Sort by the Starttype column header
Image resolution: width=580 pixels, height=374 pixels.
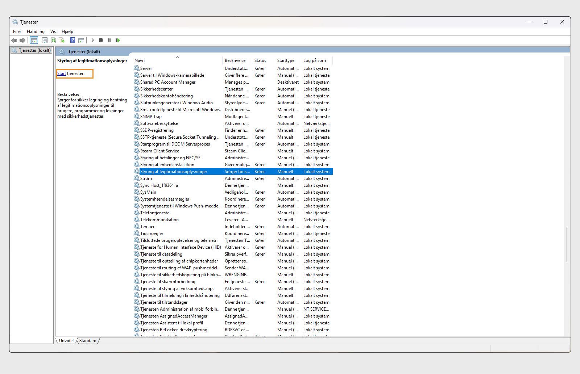tap(288, 60)
